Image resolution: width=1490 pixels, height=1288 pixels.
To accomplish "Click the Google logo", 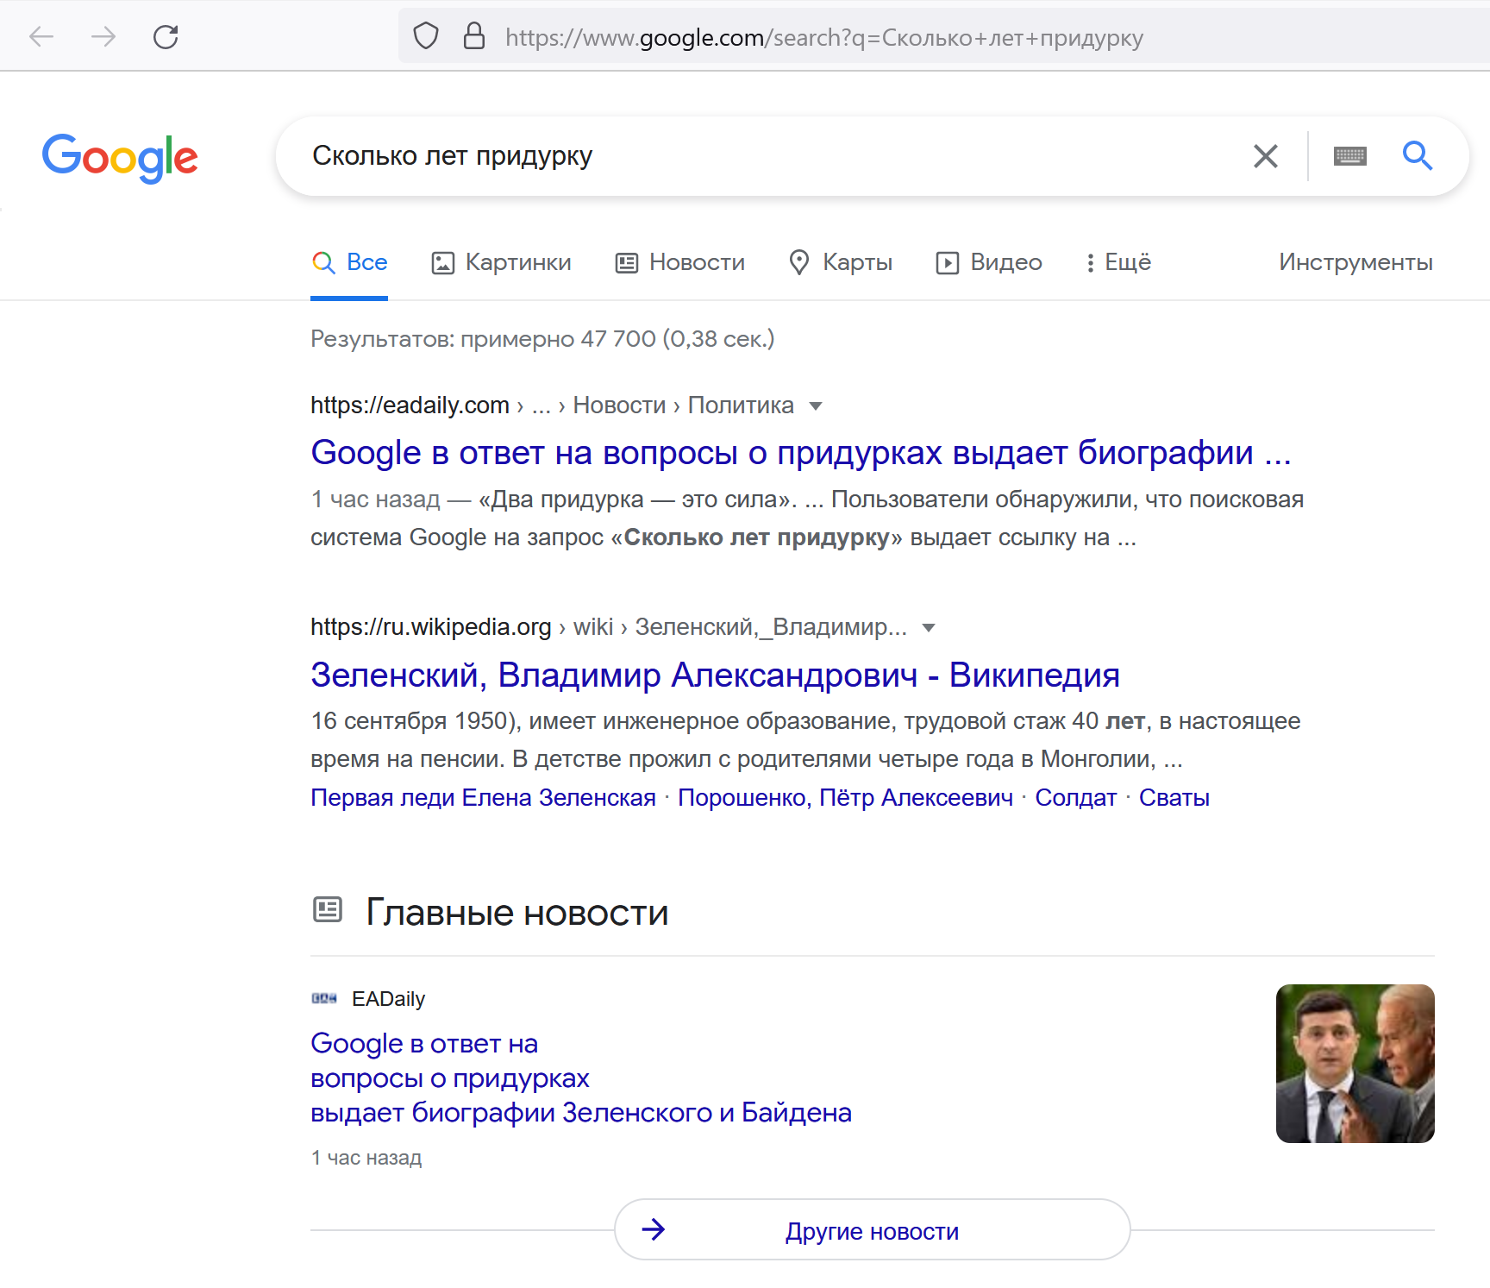I will pyautogui.click(x=120, y=158).
